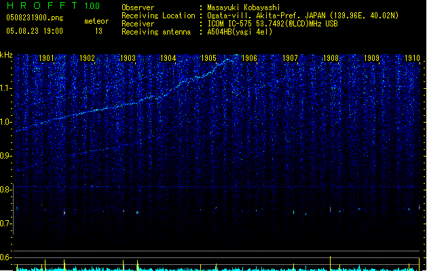The width and height of the screenshot is (427, 271).
Task: Click the 1909 time marker
Action: tap(371, 58)
